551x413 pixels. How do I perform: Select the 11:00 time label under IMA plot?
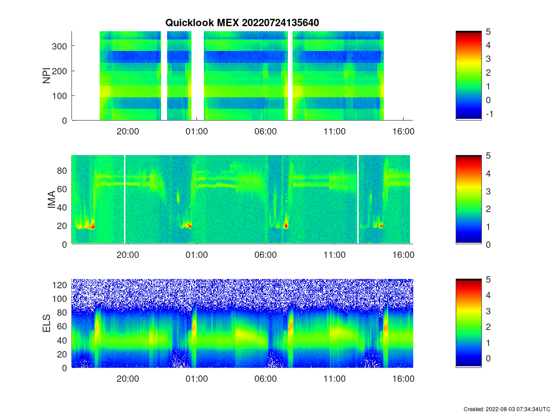coord(334,255)
